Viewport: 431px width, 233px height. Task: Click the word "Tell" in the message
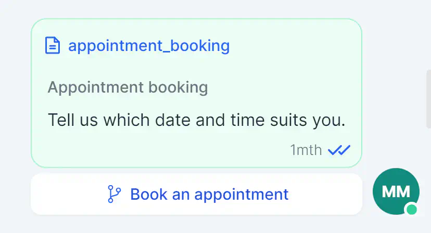(61, 120)
